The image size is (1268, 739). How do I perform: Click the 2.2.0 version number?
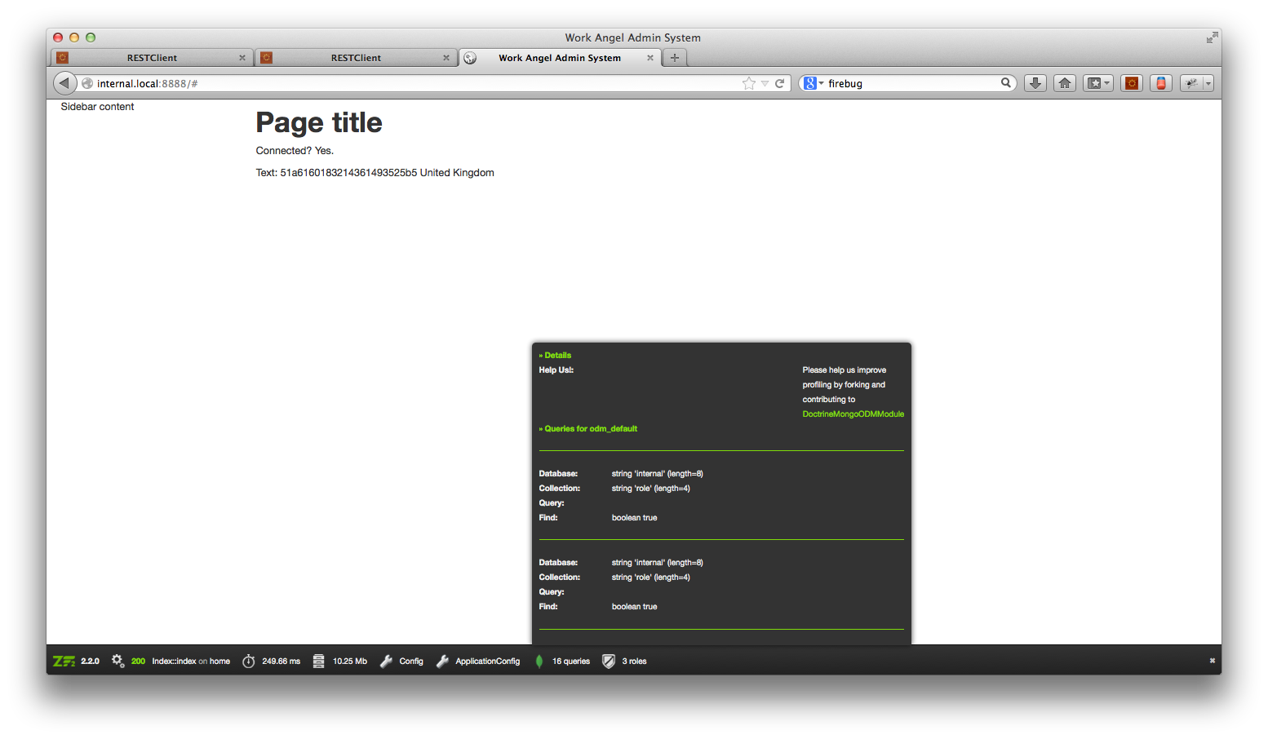90,662
